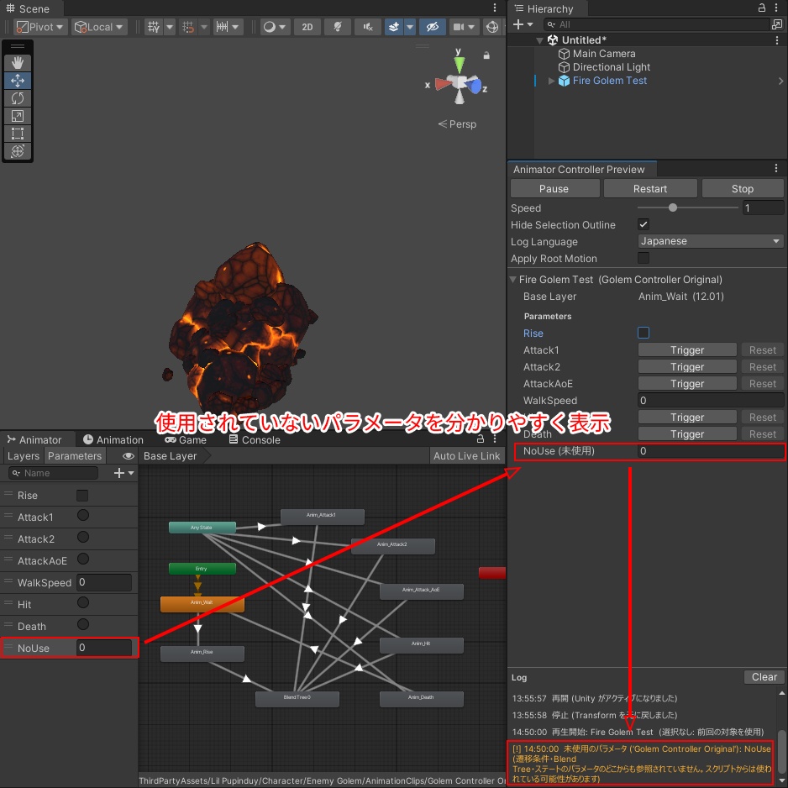Toggle Rise checkbox in Animator parameters
The width and height of the screenshot is (788, 788).
coord(82,496)
